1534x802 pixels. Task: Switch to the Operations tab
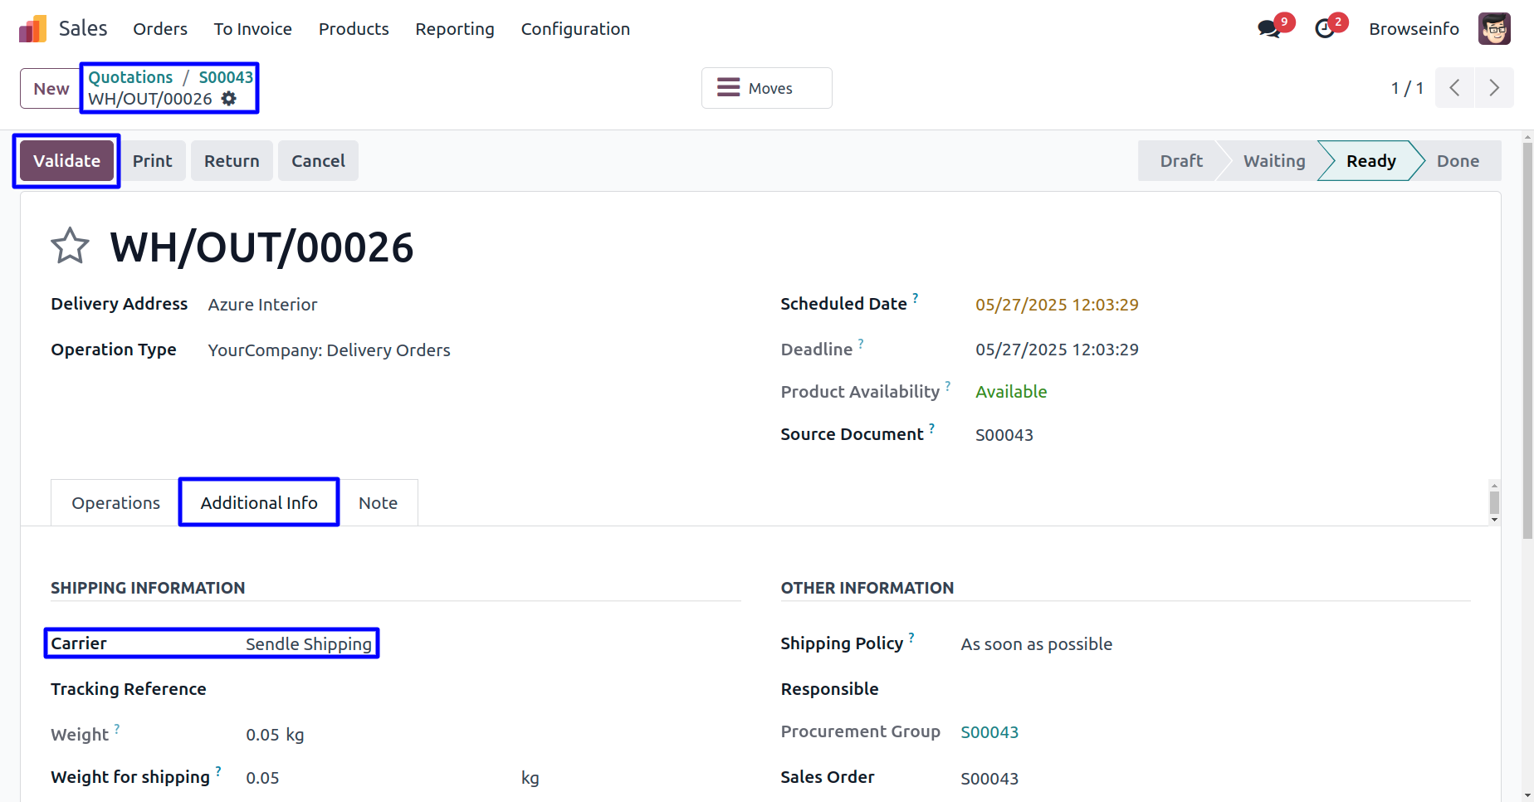[x=115, y=503]
